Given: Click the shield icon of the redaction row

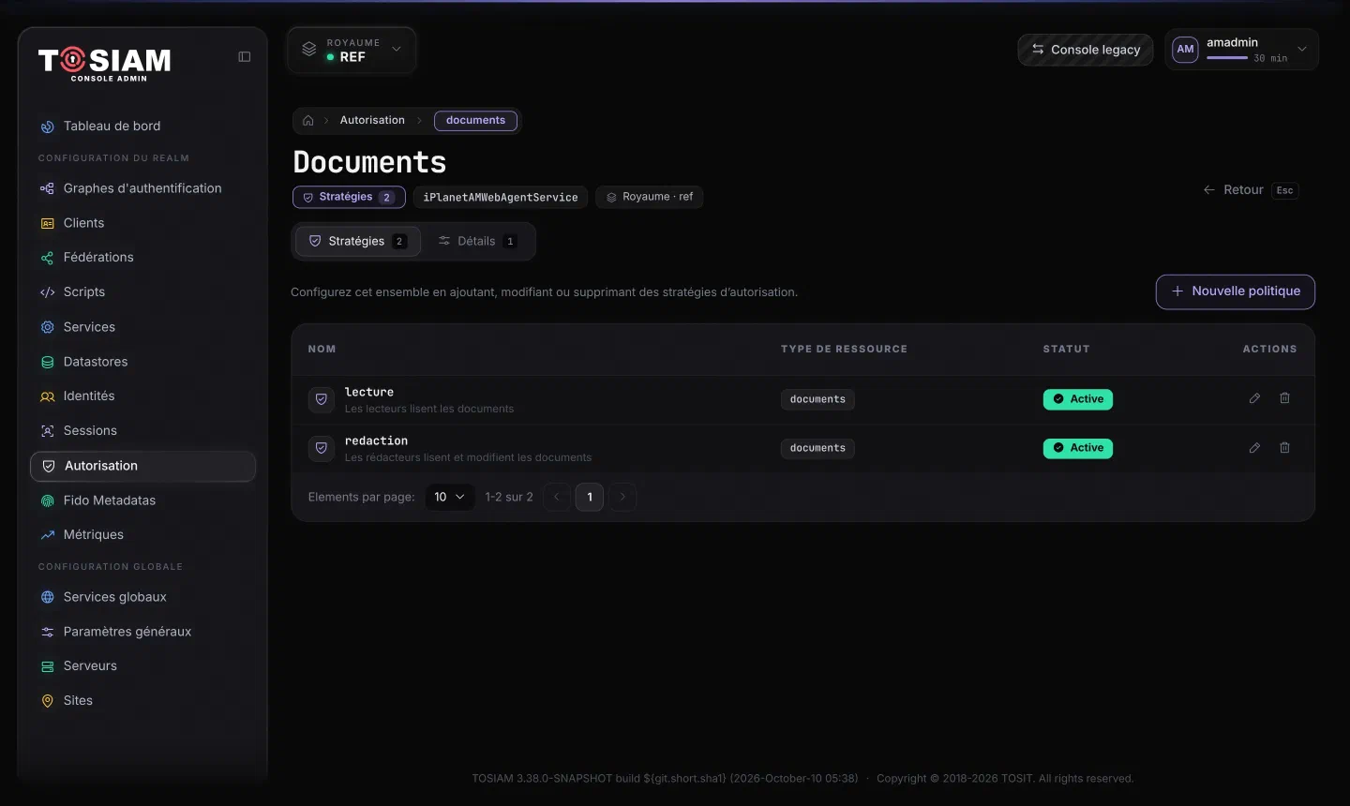Looking at the screenshot, I should pos(322,448).
